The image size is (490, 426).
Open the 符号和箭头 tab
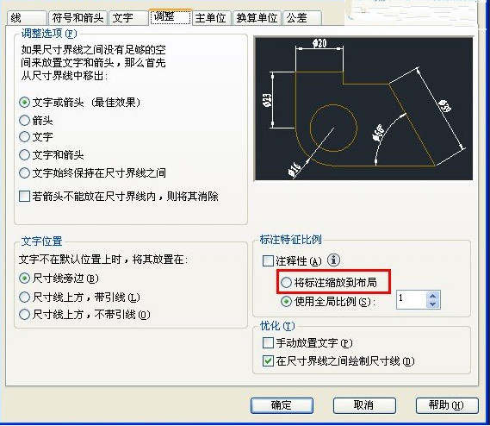78,18
